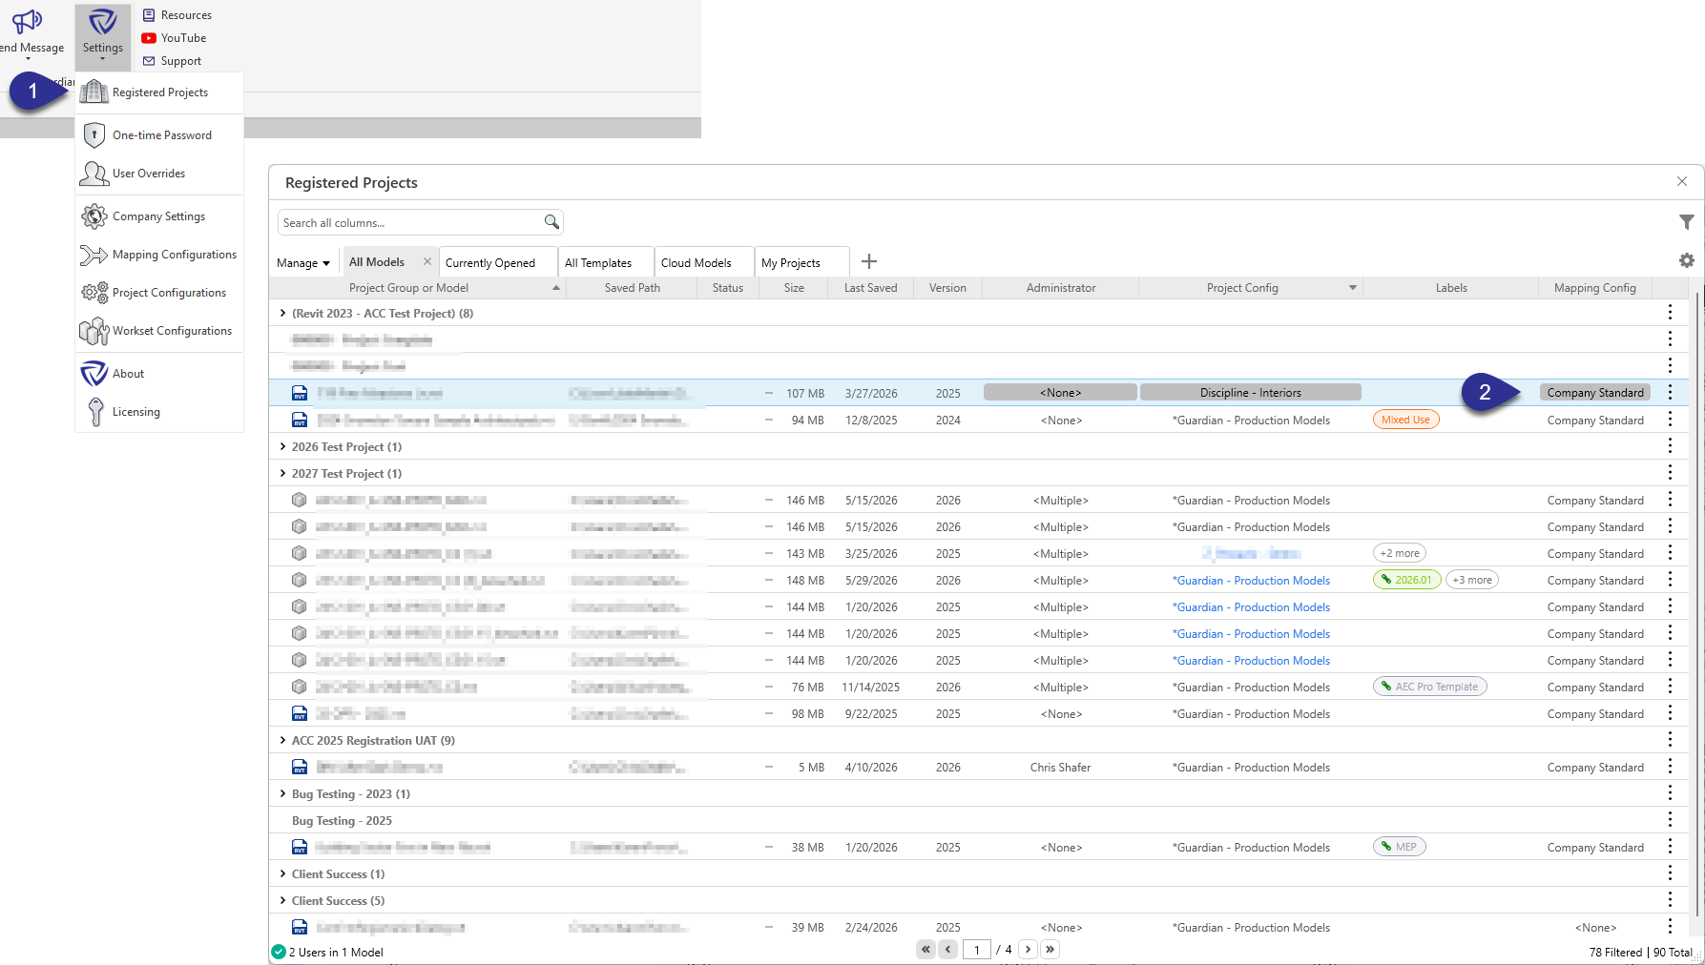Close the Registered Projects window
This screenshot has width=1705, height=965.
tap(1682, 181)
